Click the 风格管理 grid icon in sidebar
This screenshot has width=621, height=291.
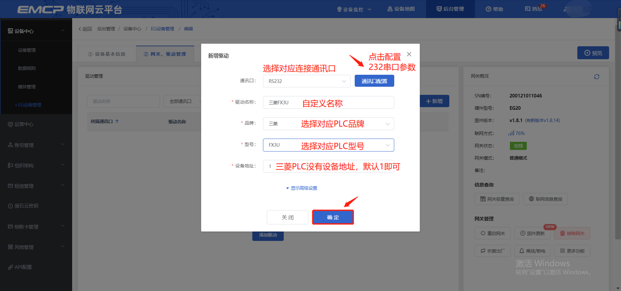pos(10,247)
